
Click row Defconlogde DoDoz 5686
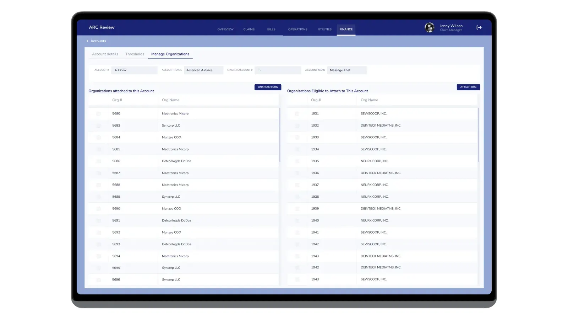pyautogui.click(x=183, y=161)
